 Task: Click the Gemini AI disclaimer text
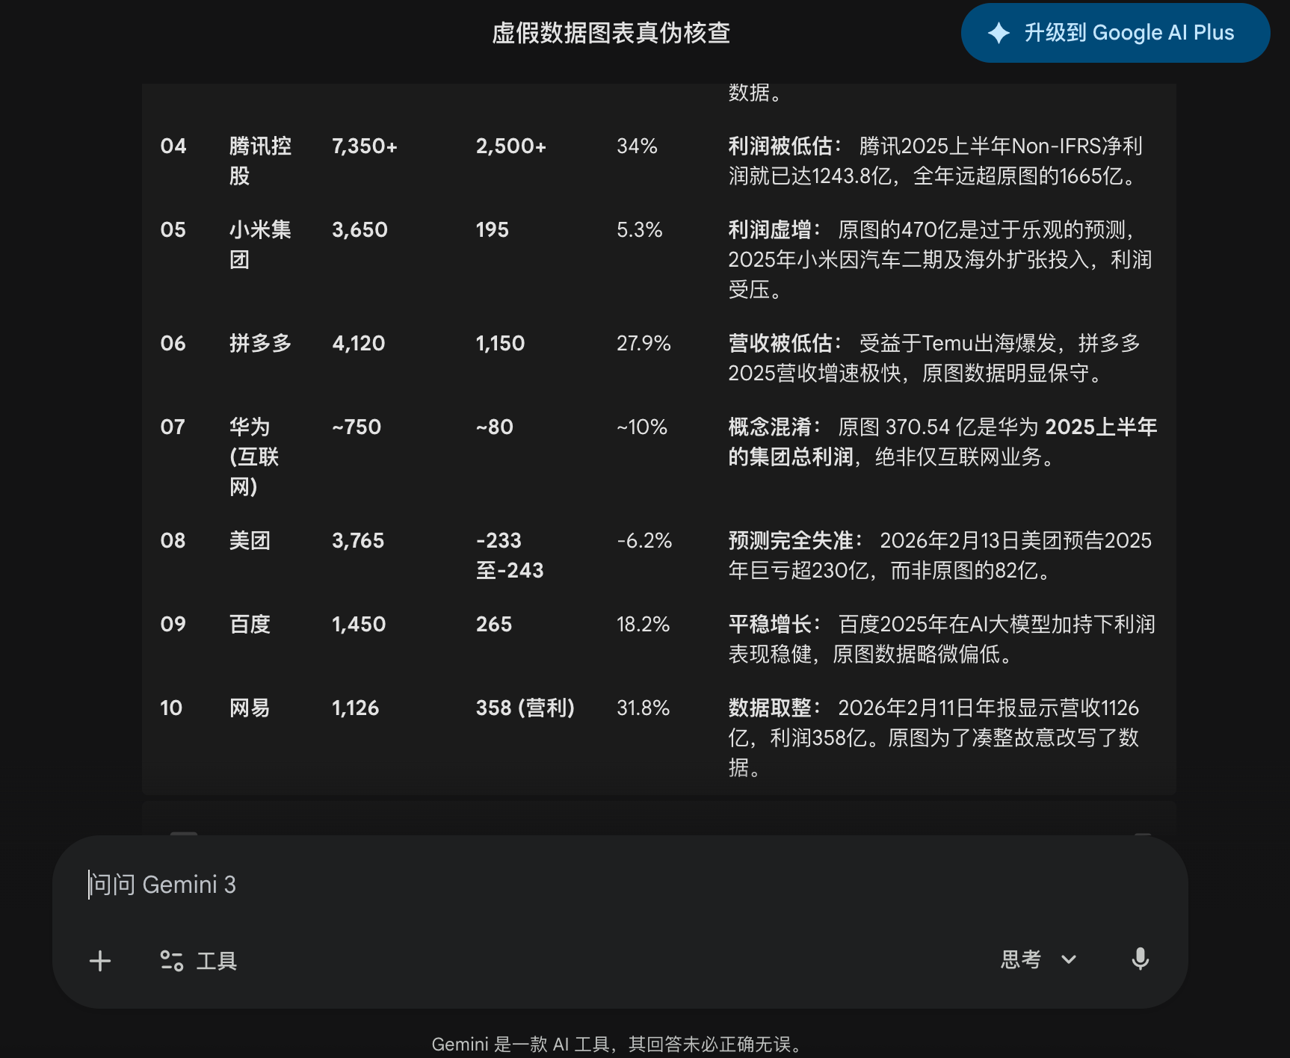[x=617, y=1044]
